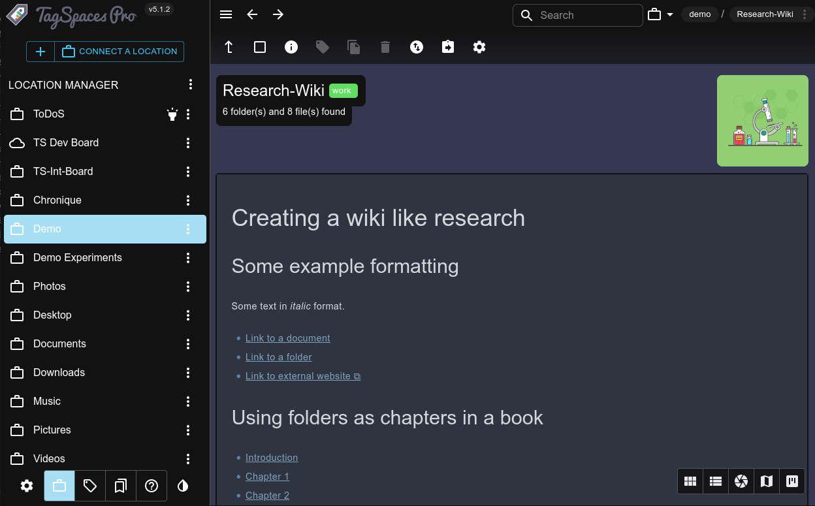Click the green 'work' tag

[x=343, y=91]
